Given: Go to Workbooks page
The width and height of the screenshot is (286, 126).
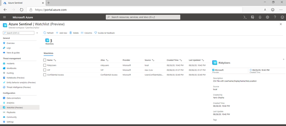Looking at the screenshot, I should click(11, 68).
